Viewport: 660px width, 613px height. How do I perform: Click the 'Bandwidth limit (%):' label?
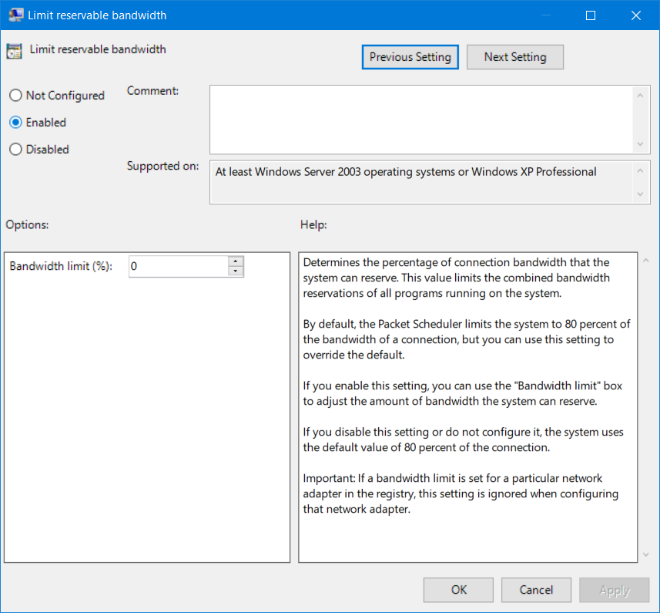61,266
